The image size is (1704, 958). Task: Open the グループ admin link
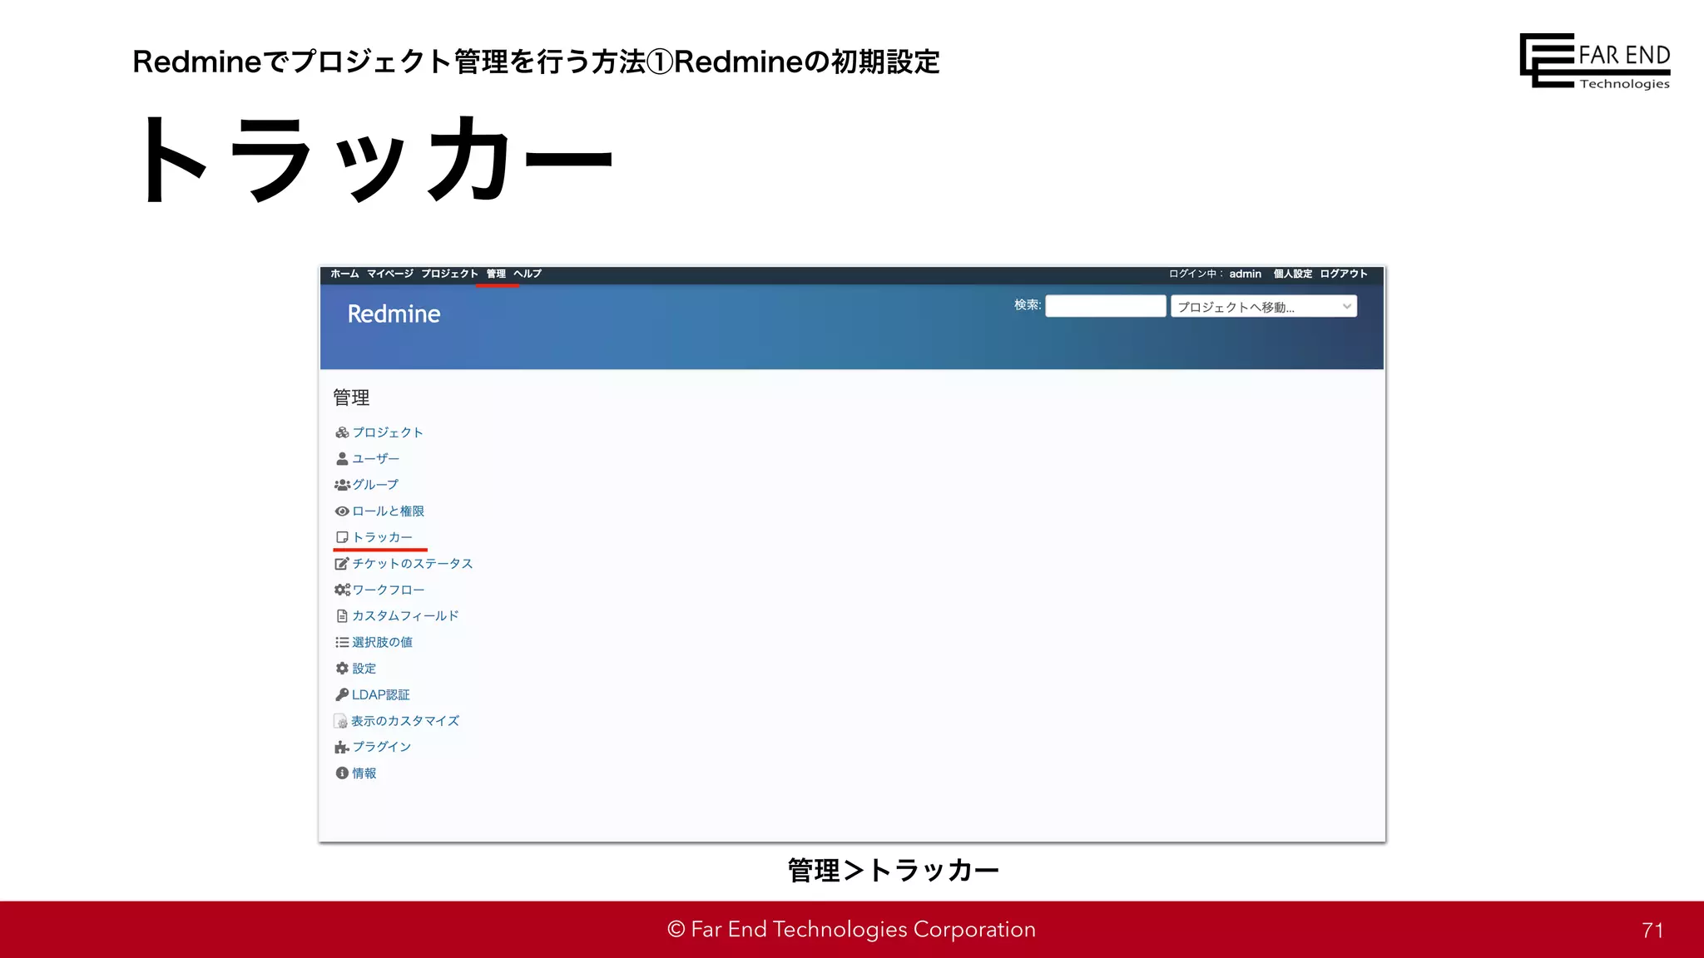(375, 485)
